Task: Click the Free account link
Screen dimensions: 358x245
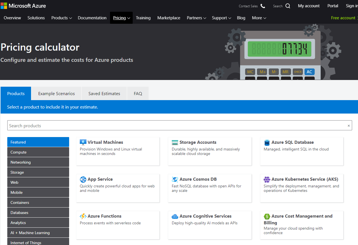Action: [343, 18]
